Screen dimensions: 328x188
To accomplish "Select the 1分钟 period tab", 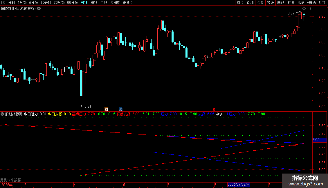I will pyautogui.click(x=22, y=3).
